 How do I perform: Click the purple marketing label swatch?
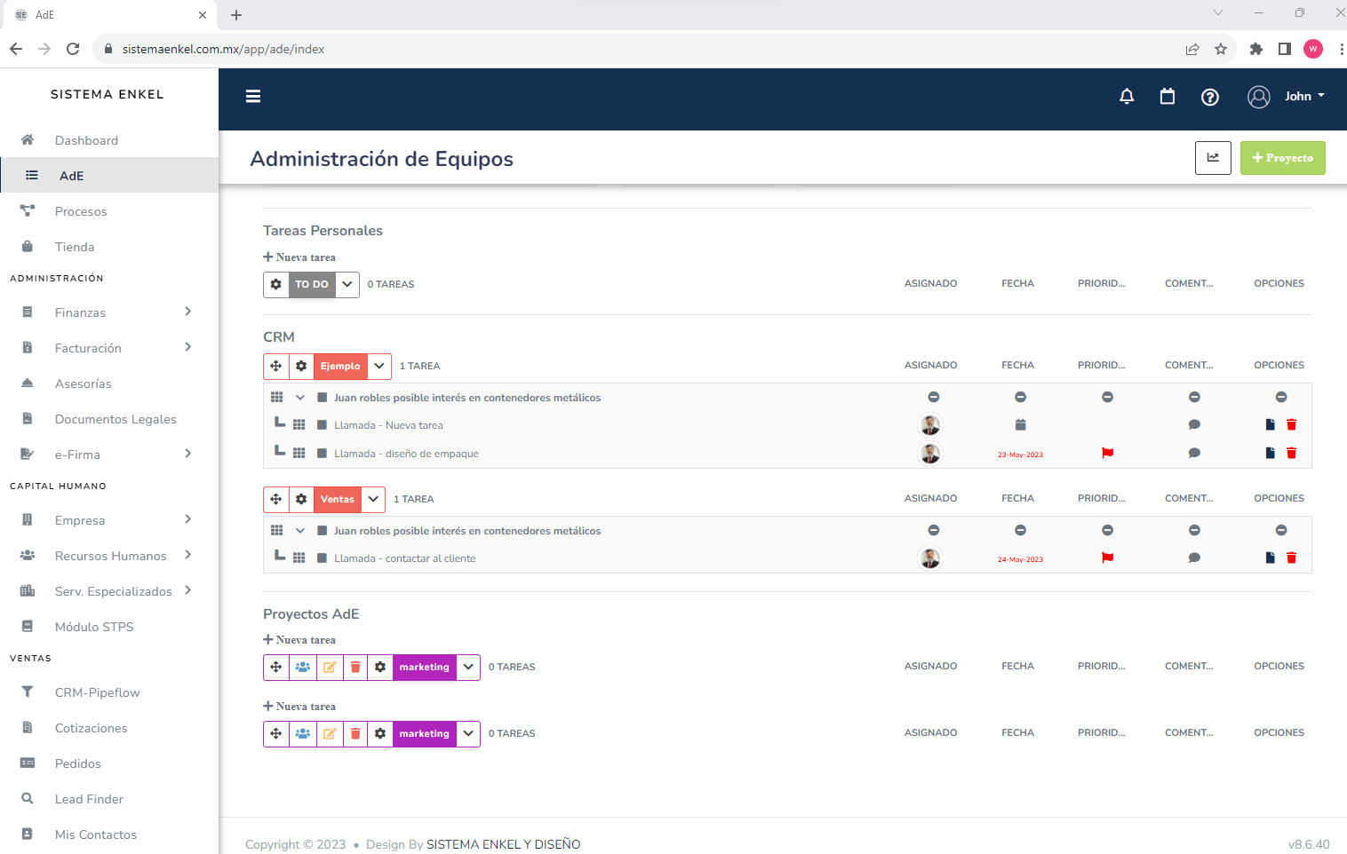pos(424,667)
